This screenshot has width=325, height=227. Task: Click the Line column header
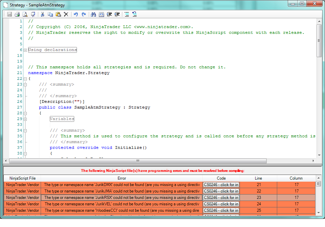(259, 178)
